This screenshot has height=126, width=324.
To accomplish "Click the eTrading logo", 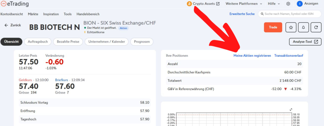I will coord(15,4).
